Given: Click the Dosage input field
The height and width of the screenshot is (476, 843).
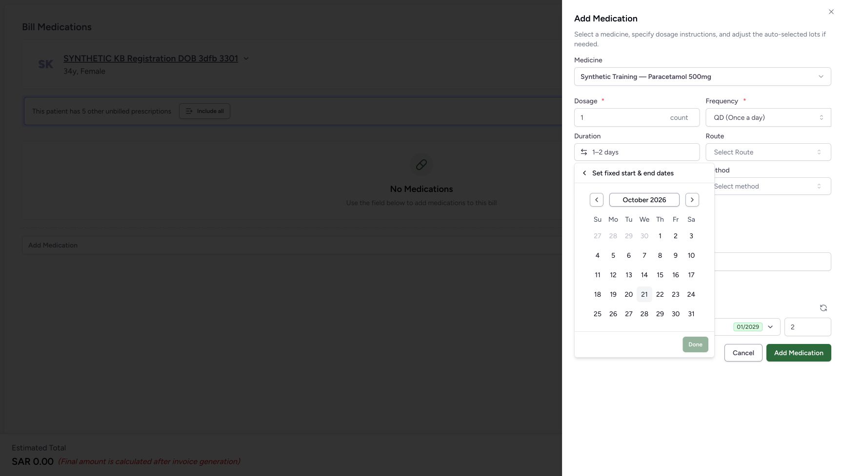Looking at the screenshot, I should [x=637, y=117].
